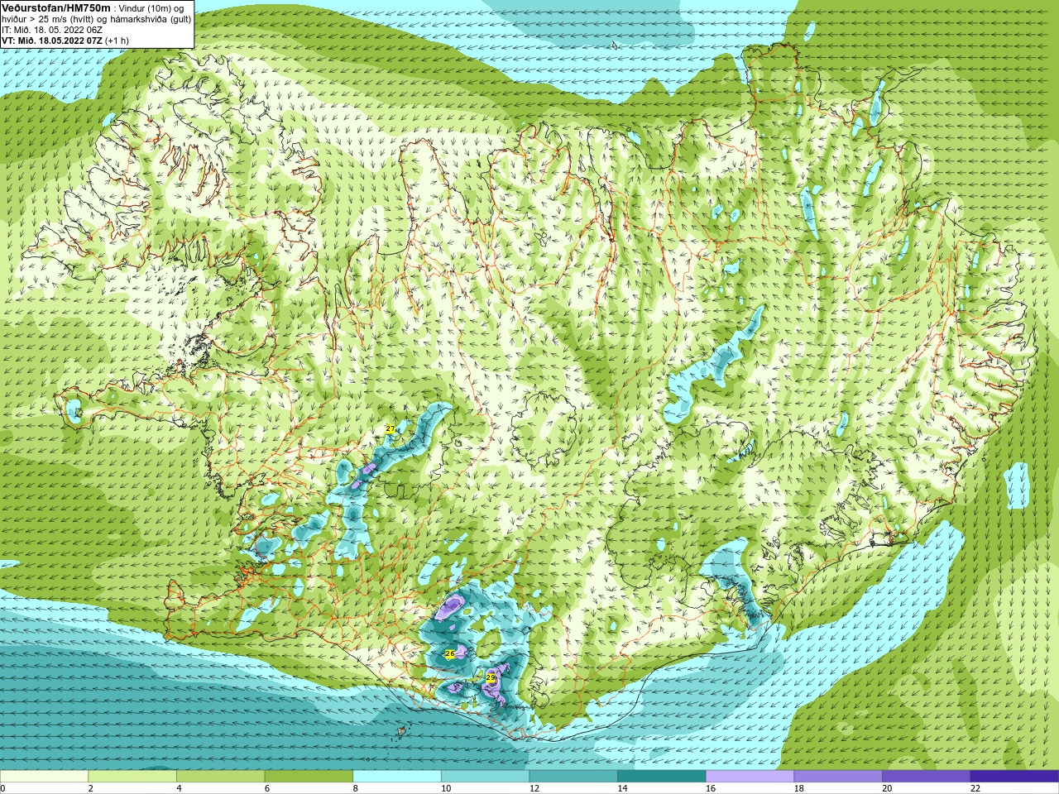Viewport: 1059px width, 794px height.
Task: Click the legend scale value 6
Action: coord(268,788)
